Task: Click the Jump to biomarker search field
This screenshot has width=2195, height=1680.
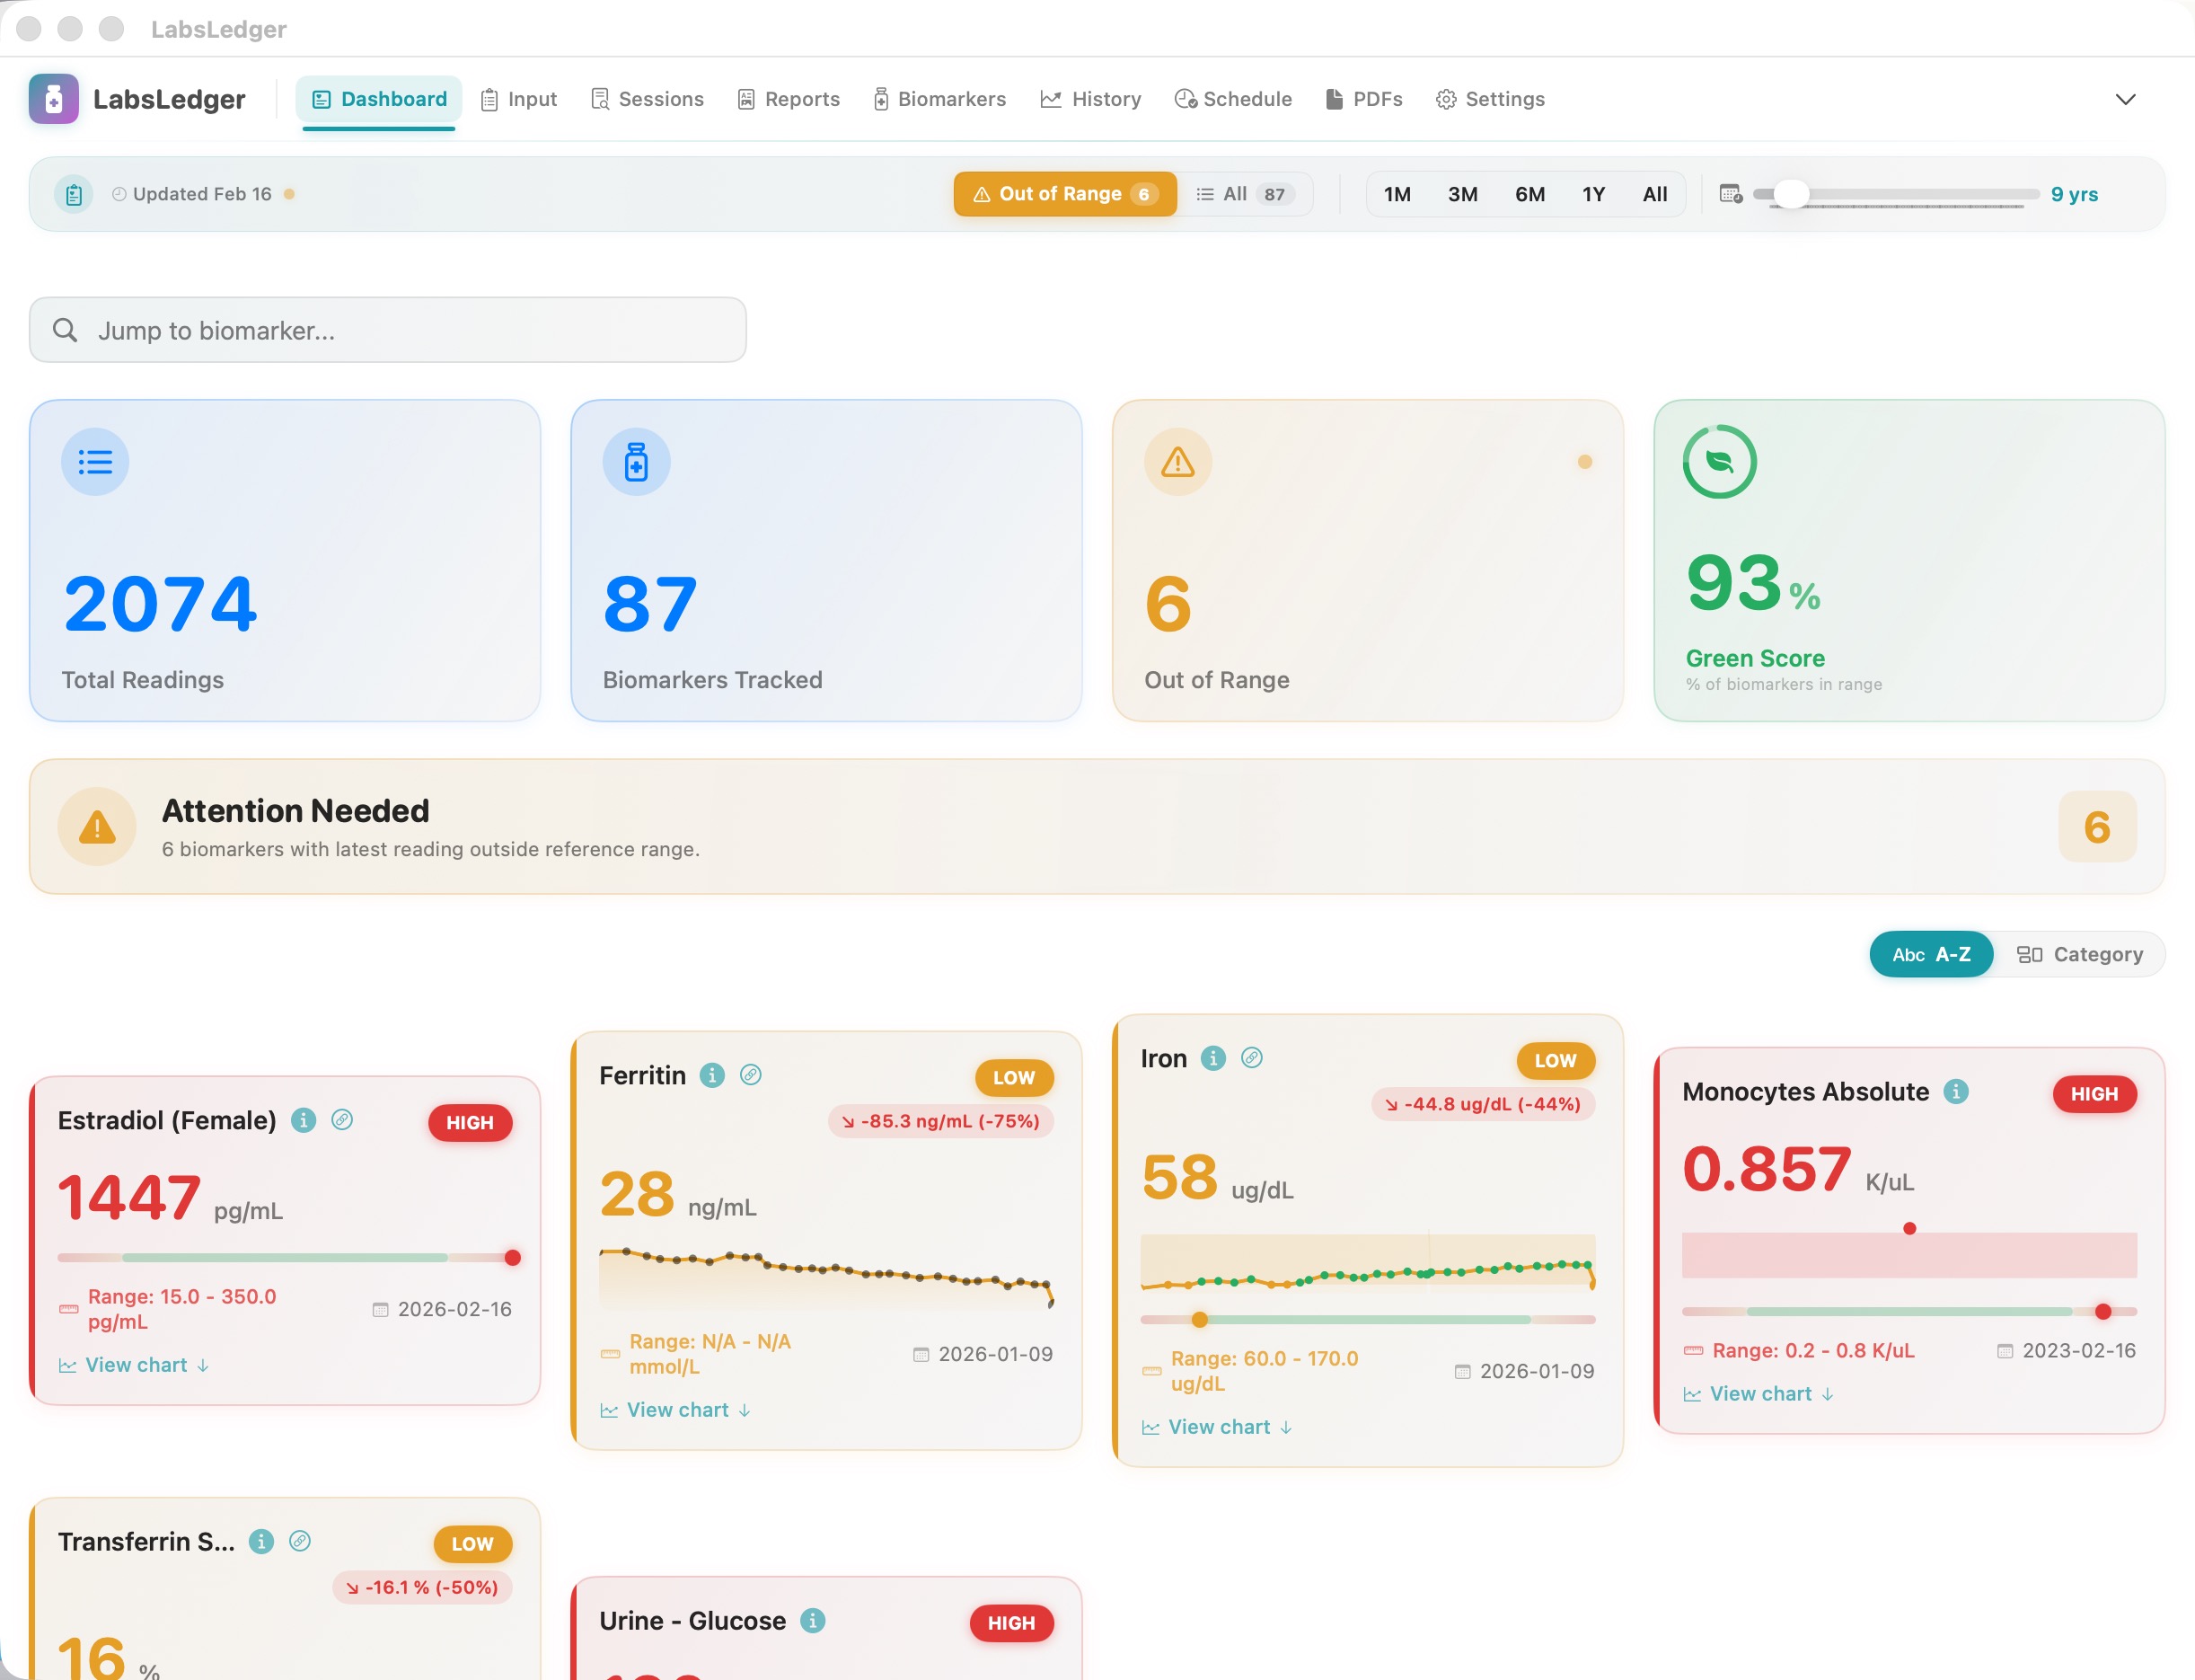Action: [x=387, y=330]
